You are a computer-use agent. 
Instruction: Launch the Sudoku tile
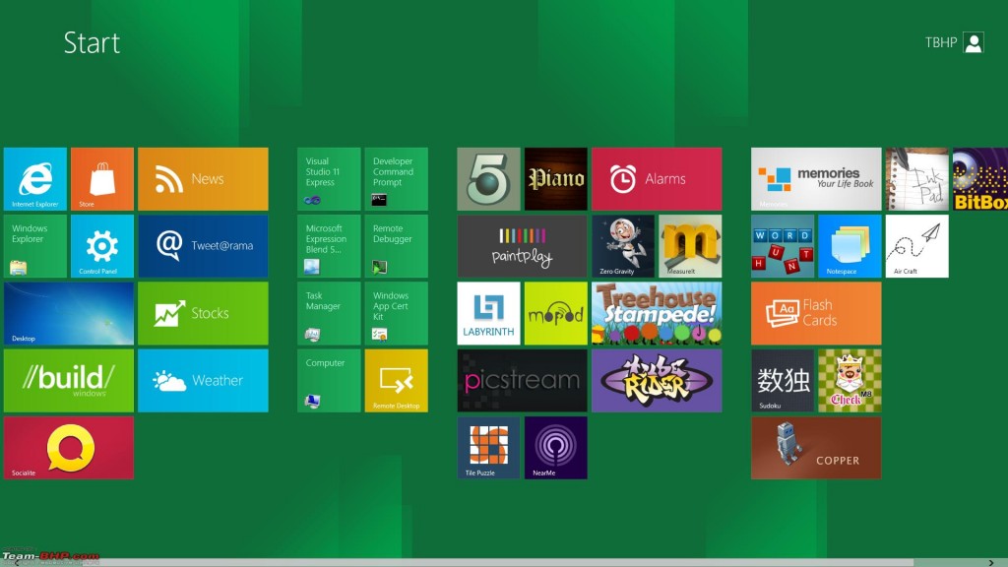pos(783,381)
